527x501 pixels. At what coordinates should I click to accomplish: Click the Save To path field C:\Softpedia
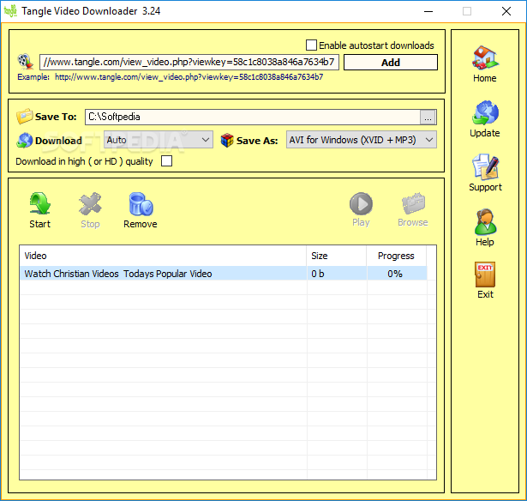(x=253, y=117)
